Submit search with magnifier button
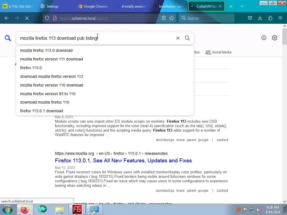The image size is (287, 215). (x=187, y=38)
